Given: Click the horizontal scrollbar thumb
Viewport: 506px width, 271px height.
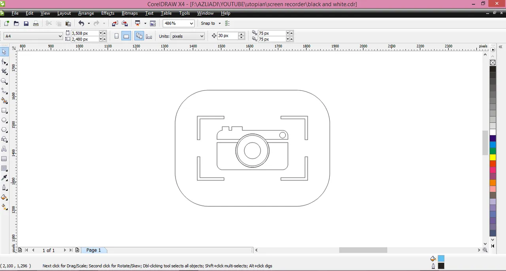Looking at the screenshot, I should click(363, 250).
